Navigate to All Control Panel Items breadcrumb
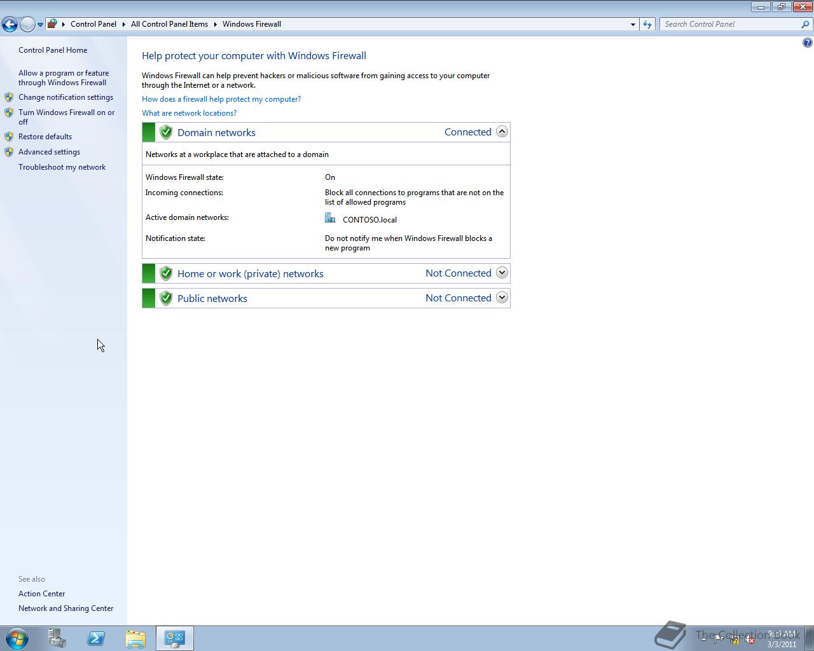 169,24
